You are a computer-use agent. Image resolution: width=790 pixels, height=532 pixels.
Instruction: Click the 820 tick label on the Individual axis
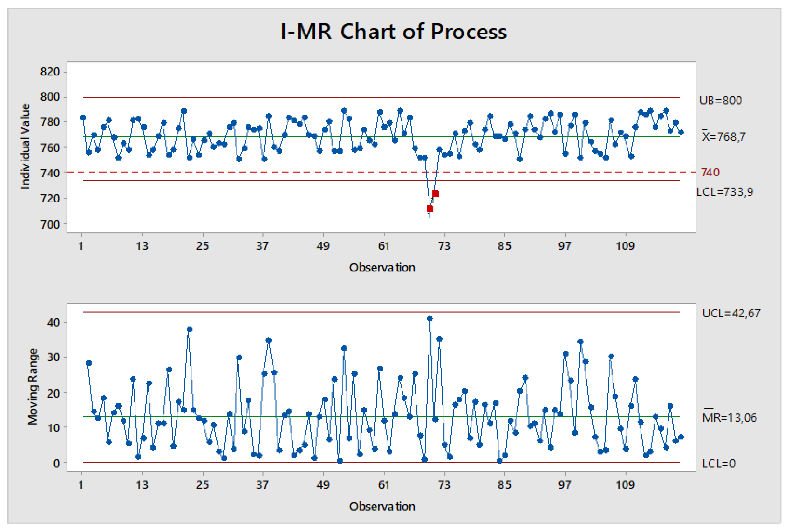(x=50, y=72)
